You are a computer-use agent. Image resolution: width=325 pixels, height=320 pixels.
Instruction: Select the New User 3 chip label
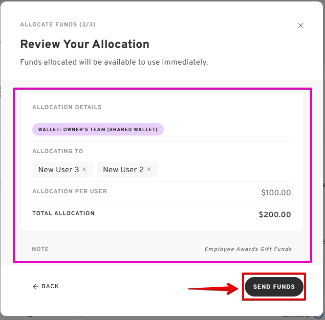point(59,170)
